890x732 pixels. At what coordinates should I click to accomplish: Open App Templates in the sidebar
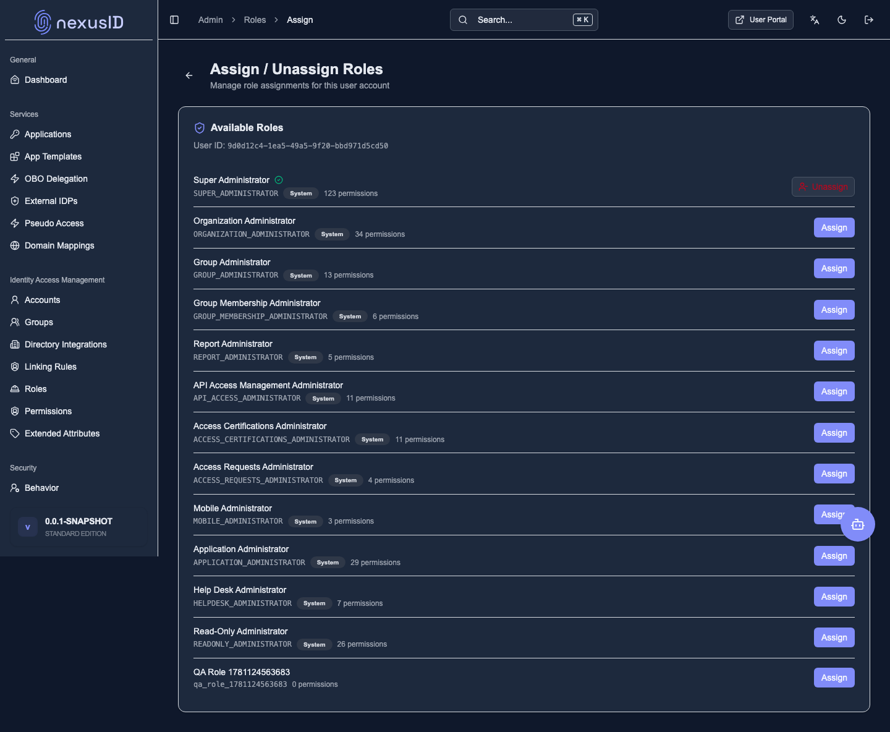pyautogui.click(x=78, y=156)
